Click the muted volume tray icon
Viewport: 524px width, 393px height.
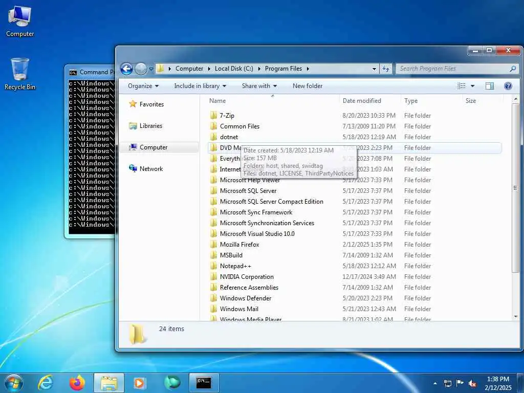click(472, 383)
